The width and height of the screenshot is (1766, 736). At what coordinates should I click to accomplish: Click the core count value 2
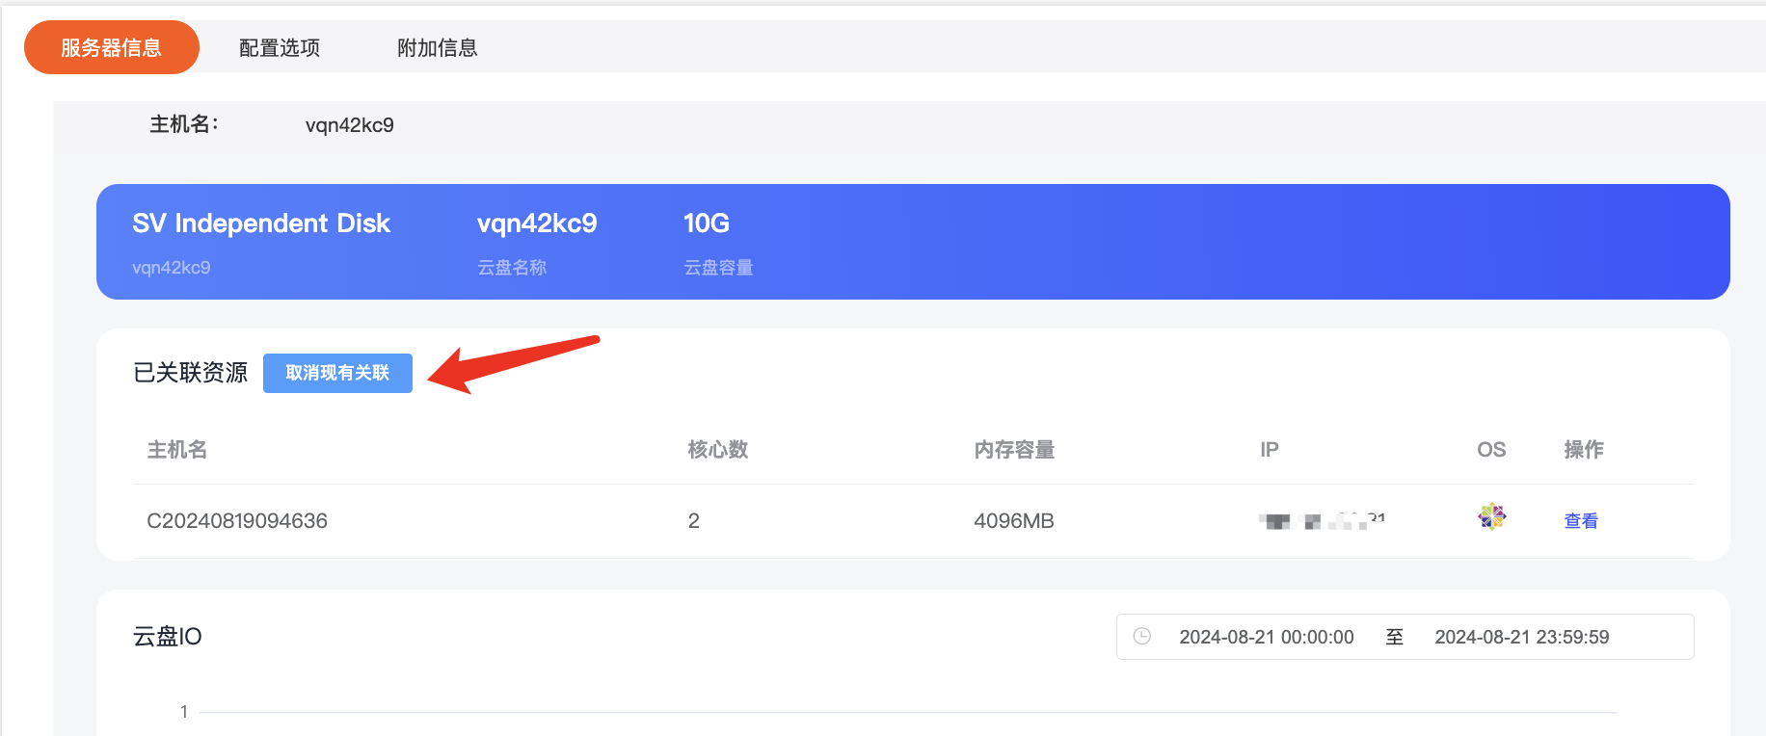(694, 521)
